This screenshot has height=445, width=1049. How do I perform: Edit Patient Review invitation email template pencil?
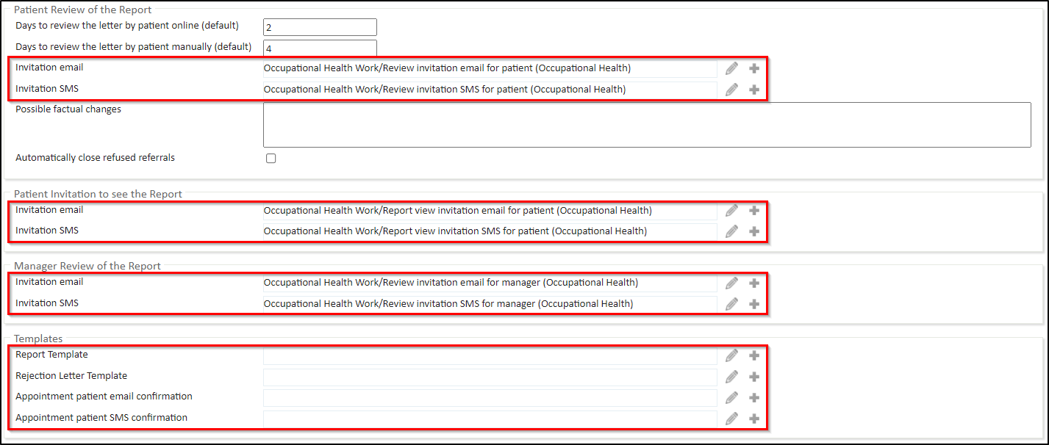pyautogui.click(x=731, y=68)
